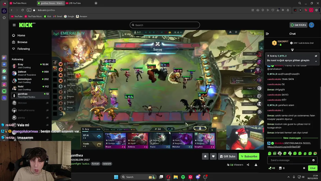Click the uBlock Origin extension icon
Viewport: 321px width, 181px height.
pos(311,10)
